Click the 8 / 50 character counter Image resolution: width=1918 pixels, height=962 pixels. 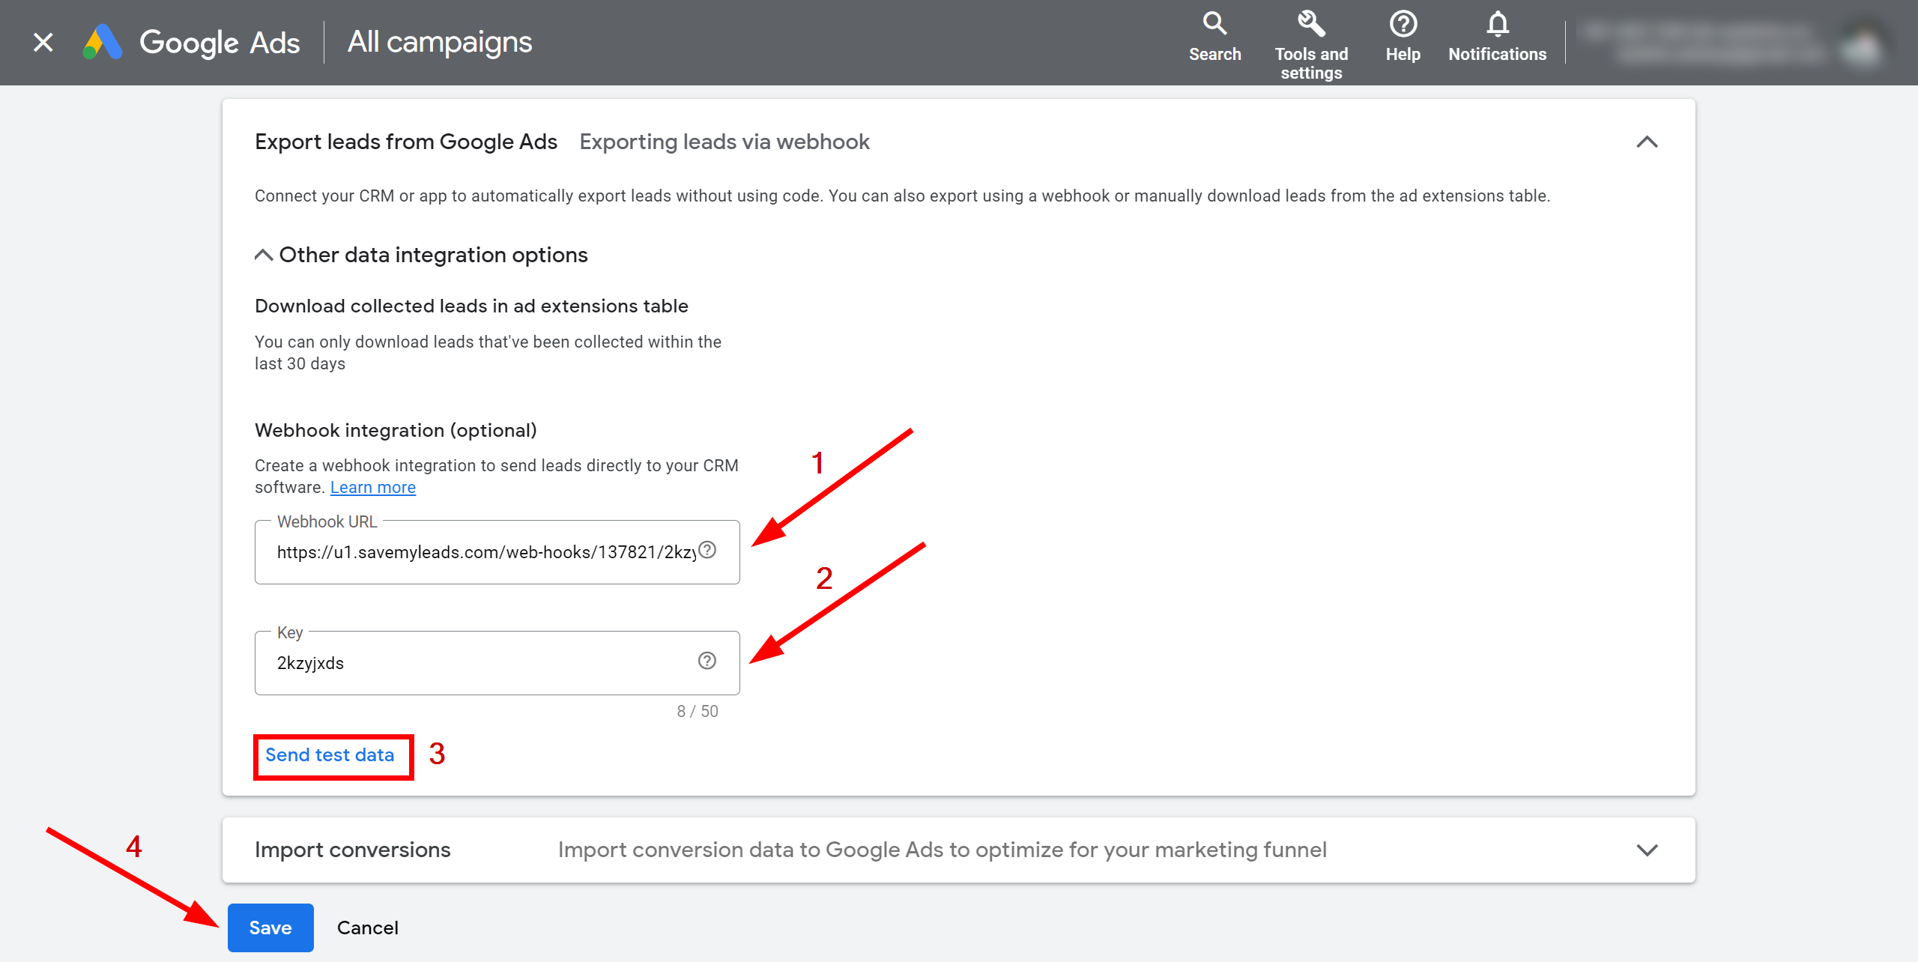click(698, 711)
